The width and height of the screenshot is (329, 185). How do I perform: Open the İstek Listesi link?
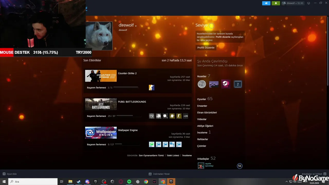173,155
